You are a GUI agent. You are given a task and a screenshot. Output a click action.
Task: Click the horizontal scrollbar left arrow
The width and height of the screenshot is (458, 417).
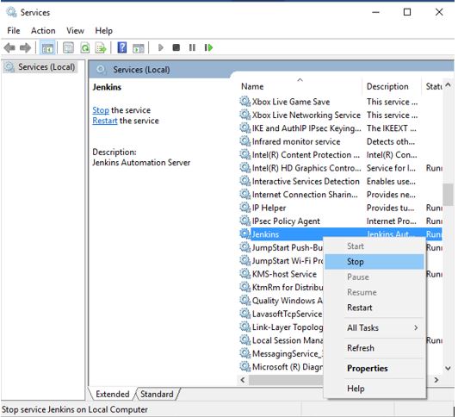pyautogui.click(x=243, y=380)
